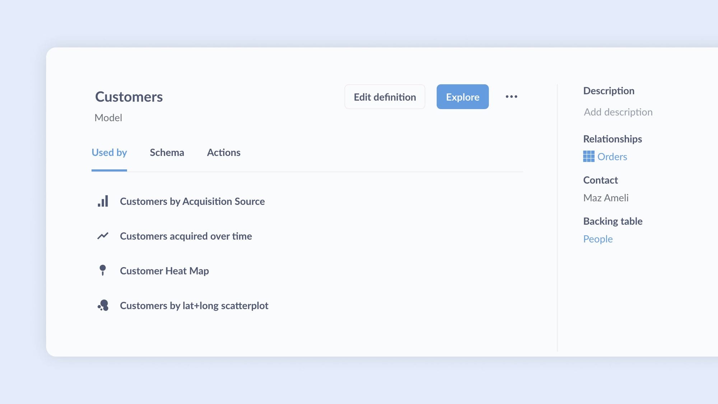Click the Maz Ameli contact name
The height and width of the screenshot is (404, 718).
pos(606,198)
